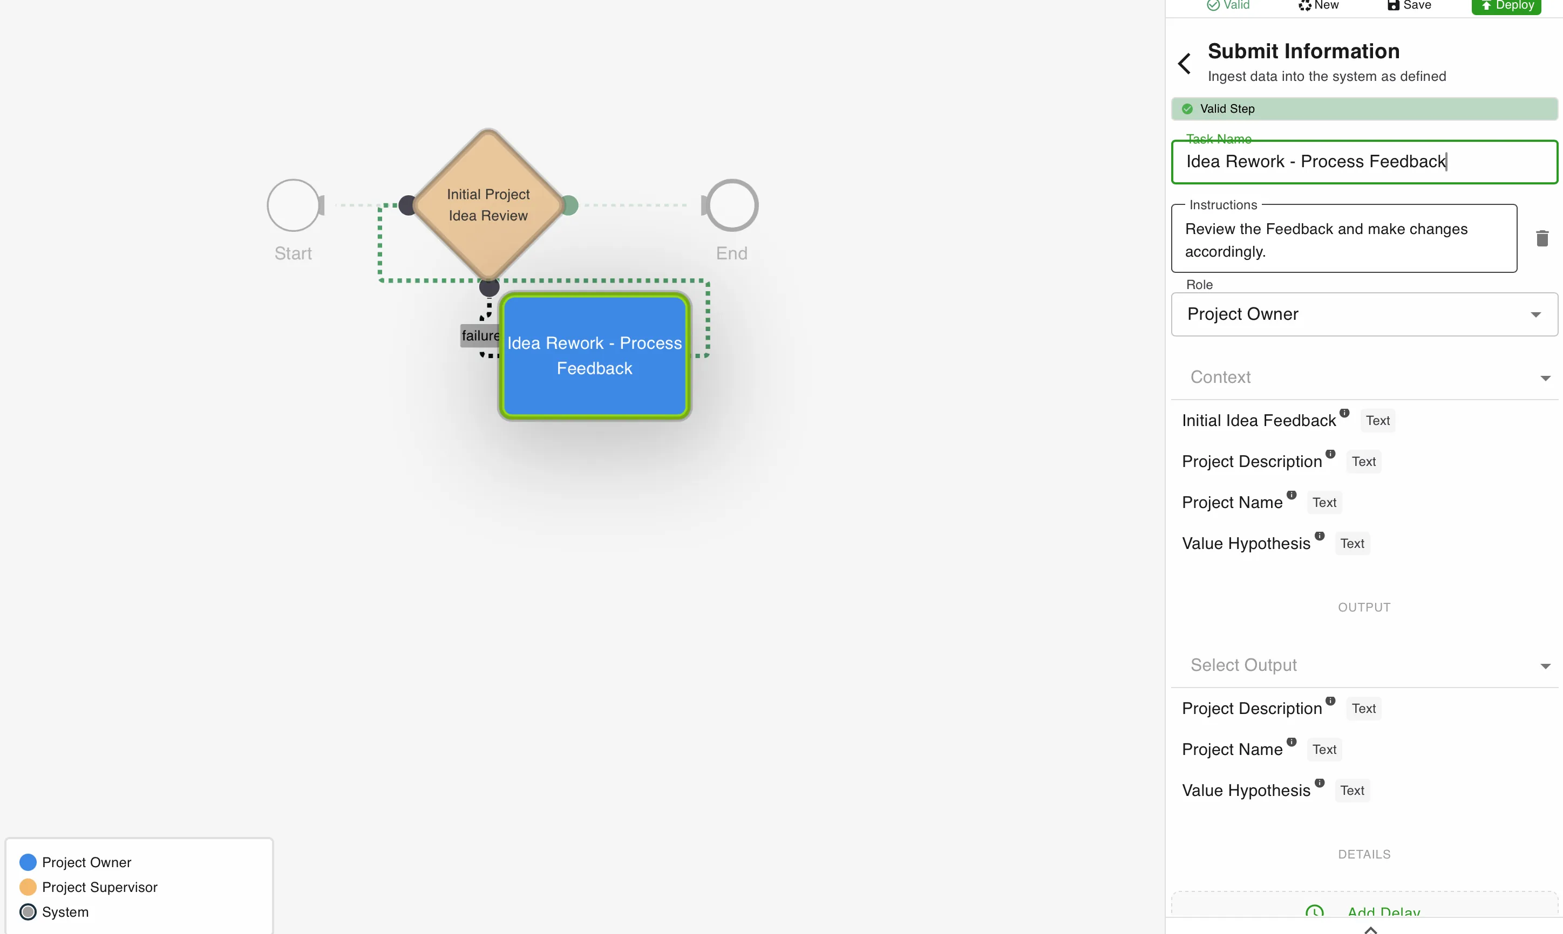Click the dark left connector dot of review node
The image size is (1563, 934).
tap(408, 205)
